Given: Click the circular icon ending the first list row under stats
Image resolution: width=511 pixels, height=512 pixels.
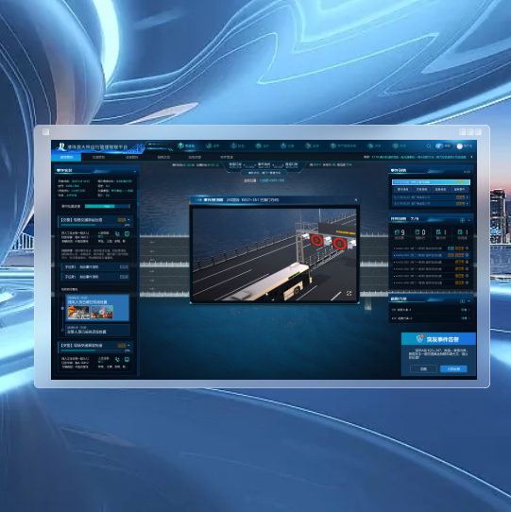Looking at the screenshot, I should coord(467,248).
